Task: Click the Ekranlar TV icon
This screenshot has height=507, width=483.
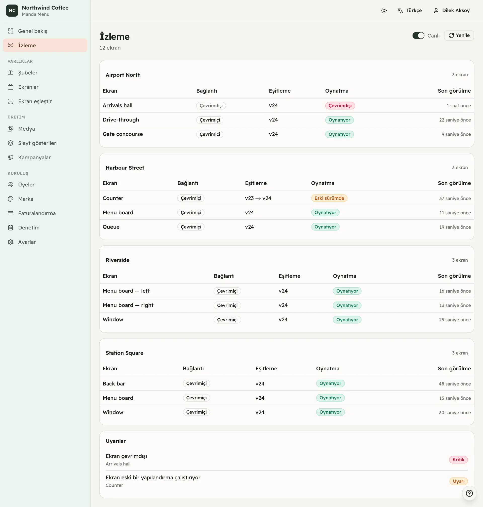Action: (x=11, y=87)
